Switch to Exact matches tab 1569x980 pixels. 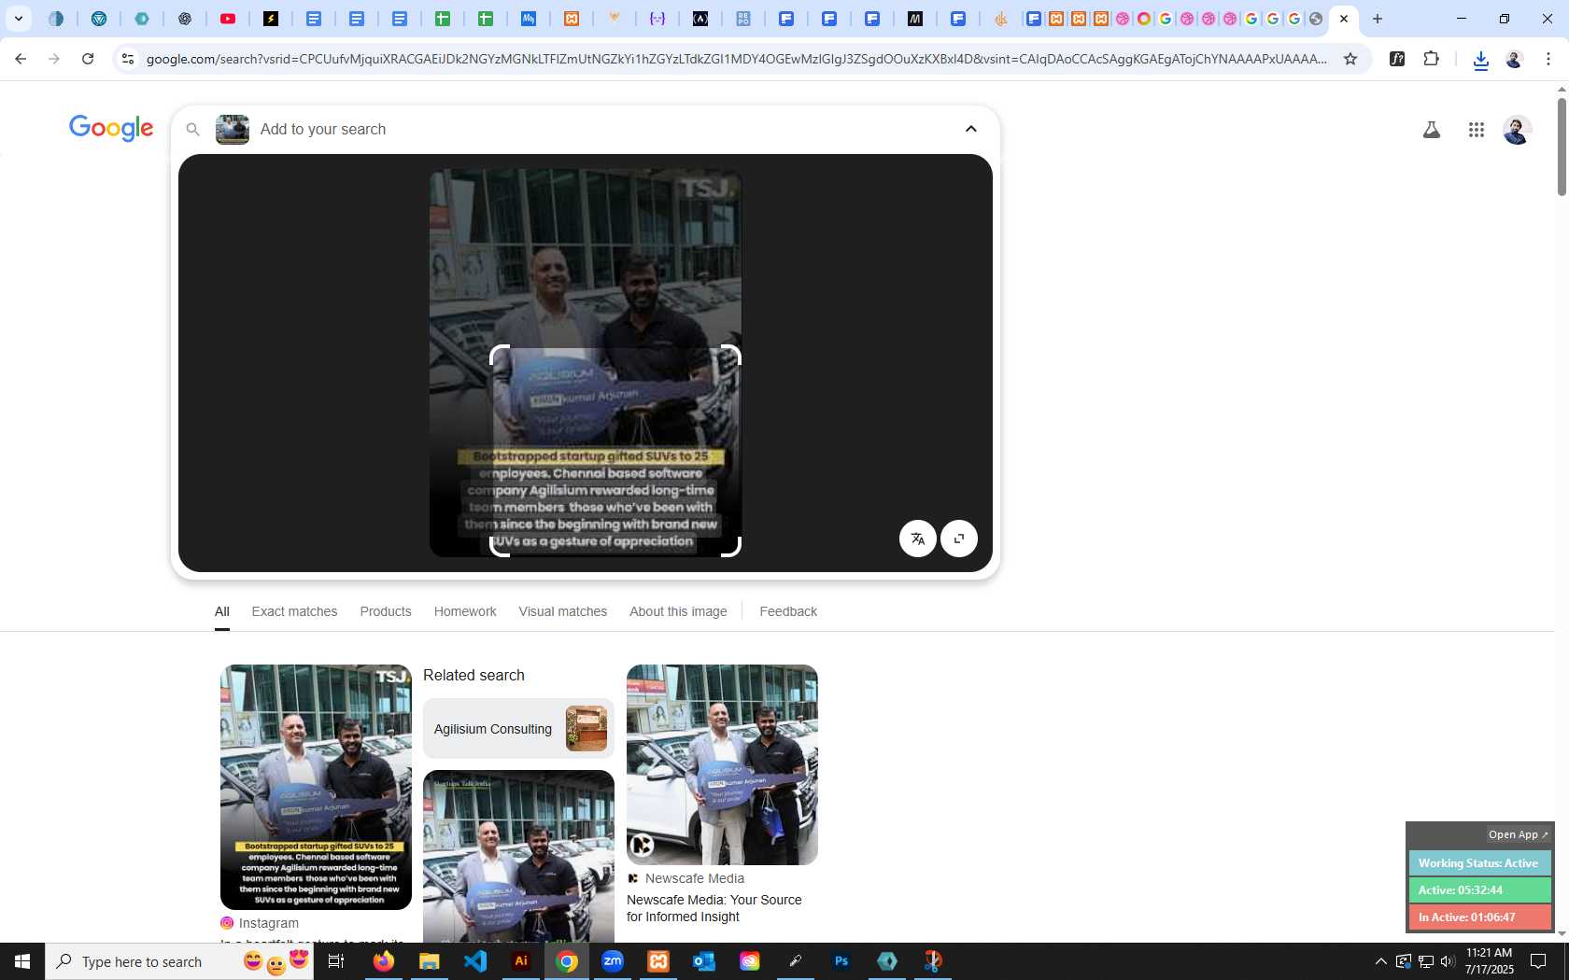click(x=294, y=611)
